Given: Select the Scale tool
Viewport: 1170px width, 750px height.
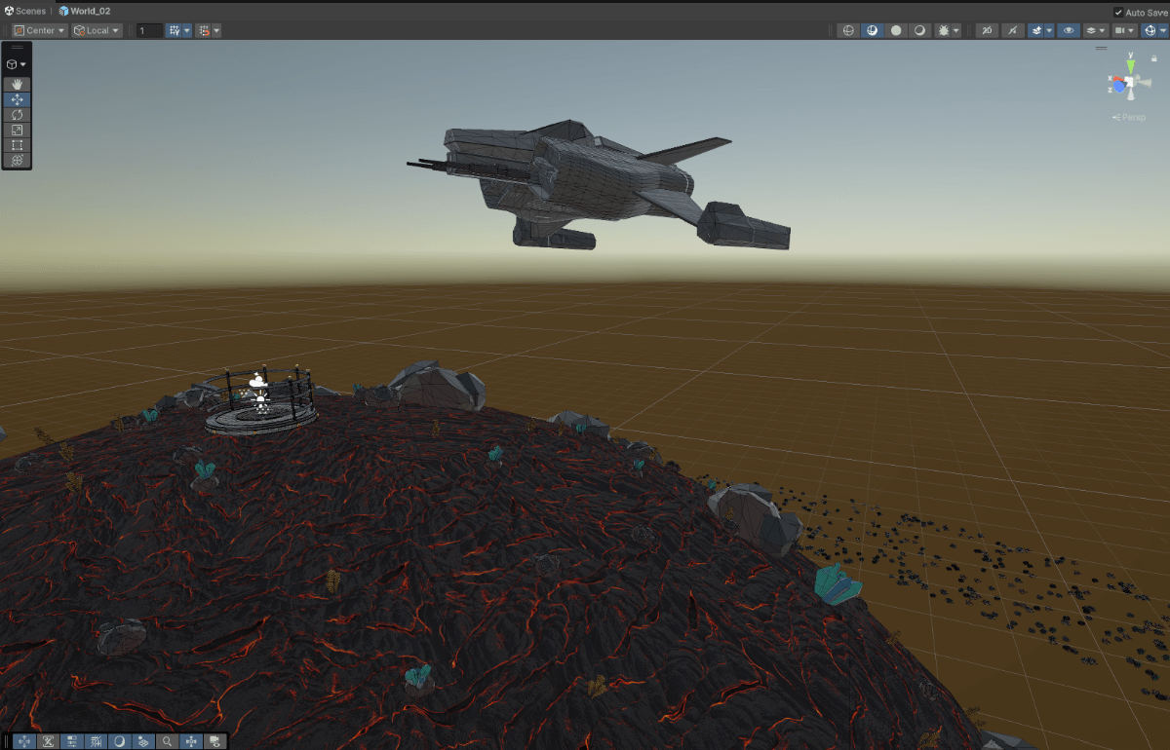Looking at the screenshot, I should (17, 129).
